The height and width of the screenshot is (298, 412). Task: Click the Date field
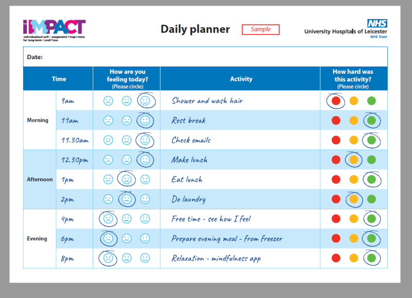click(x=205, y=57)
